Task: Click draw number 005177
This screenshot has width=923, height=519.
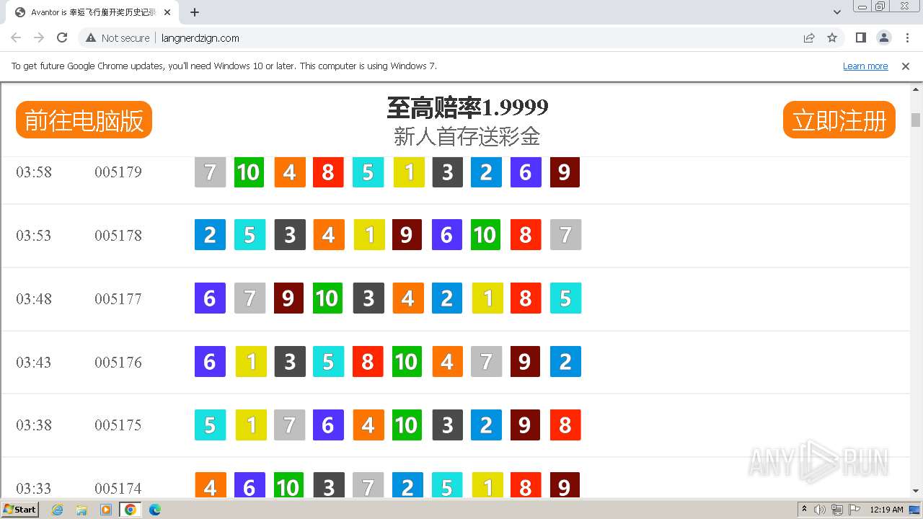Action: click(x=118, y=299)
